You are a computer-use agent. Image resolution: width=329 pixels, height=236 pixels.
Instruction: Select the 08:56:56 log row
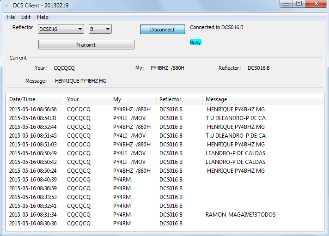pyautogui.click(x=164, y=109)
